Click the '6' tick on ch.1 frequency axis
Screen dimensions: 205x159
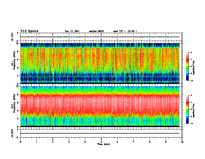coord(18,59)
